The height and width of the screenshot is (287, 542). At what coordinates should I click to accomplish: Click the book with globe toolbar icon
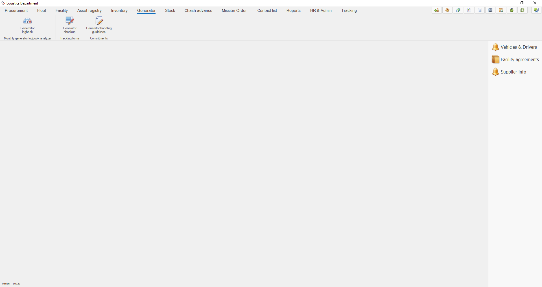point(501,10)
